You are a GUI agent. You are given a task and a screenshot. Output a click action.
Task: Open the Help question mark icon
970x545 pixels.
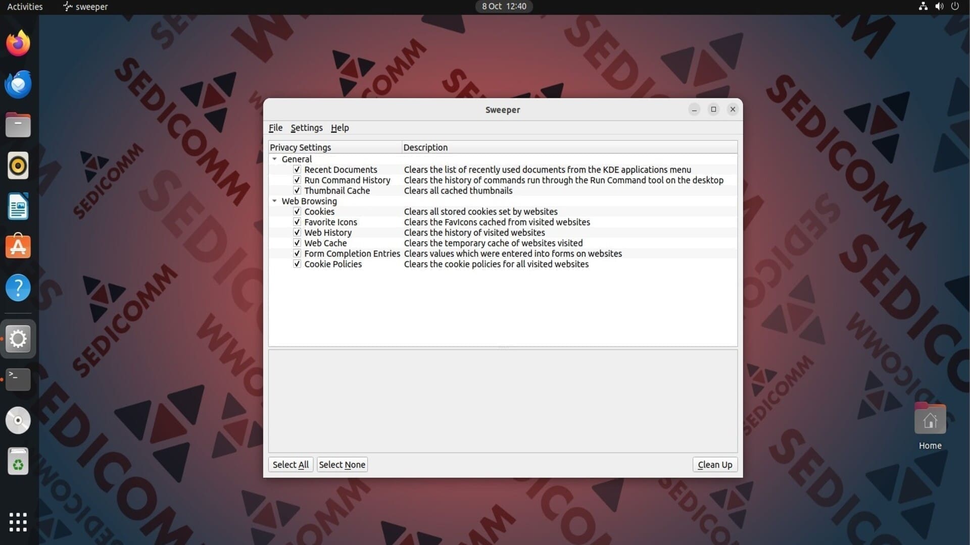click(x=18, y=288)
